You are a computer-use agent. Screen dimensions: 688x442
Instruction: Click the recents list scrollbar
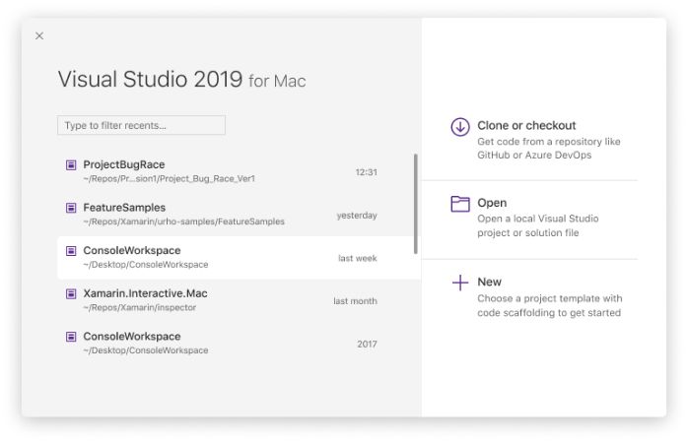[416, 204]
